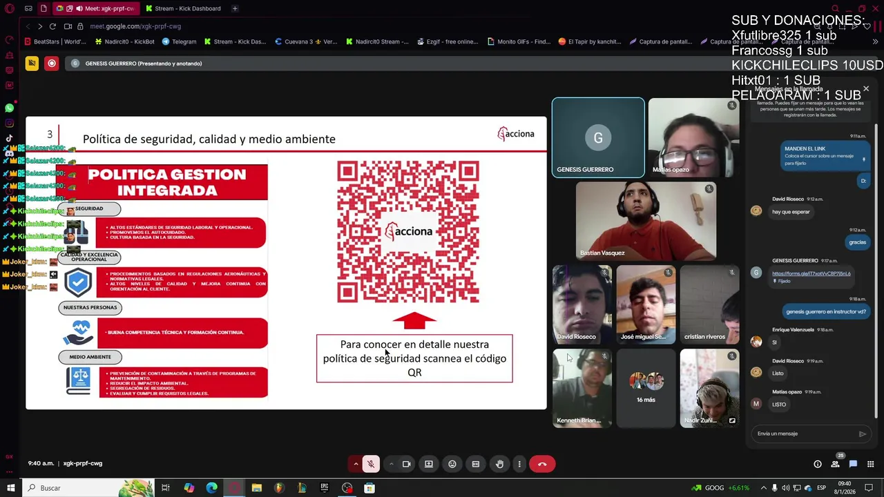Open meeting details info icon
This screenshot has height=497, width=884.
coord(818,464)
